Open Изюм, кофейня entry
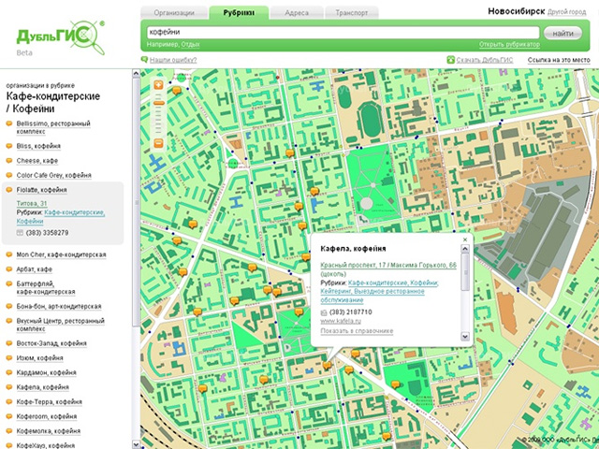 [39, 357]
